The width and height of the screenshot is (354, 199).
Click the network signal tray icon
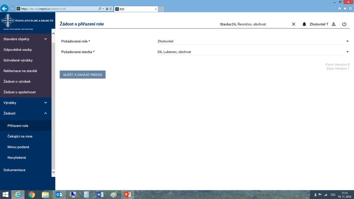tap(326, 195)
